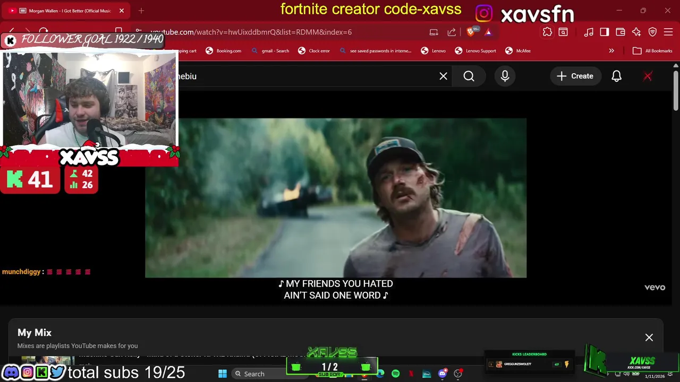Open the music note playlist icon
This screenshot has width=680, height=382.
click(589, 32)
